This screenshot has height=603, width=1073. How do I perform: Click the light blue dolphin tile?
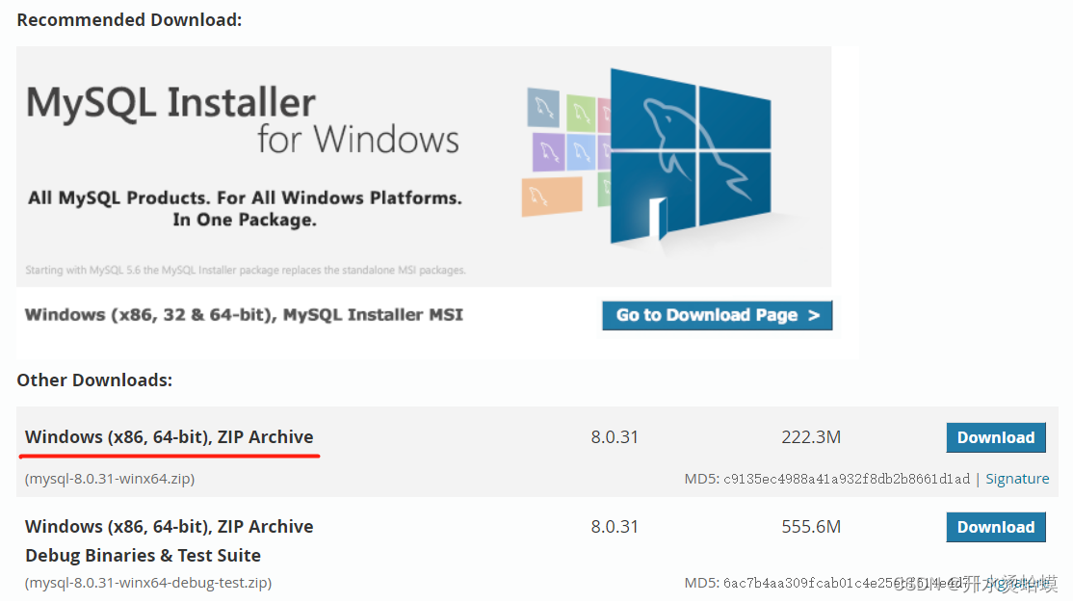tap(580, 150)
